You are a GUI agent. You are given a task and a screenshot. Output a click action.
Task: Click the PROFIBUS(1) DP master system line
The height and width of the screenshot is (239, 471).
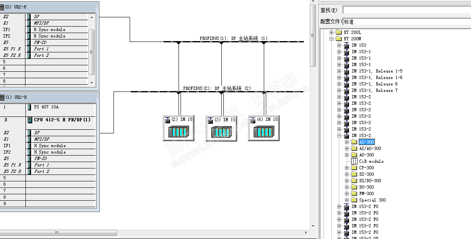(234, 42)
